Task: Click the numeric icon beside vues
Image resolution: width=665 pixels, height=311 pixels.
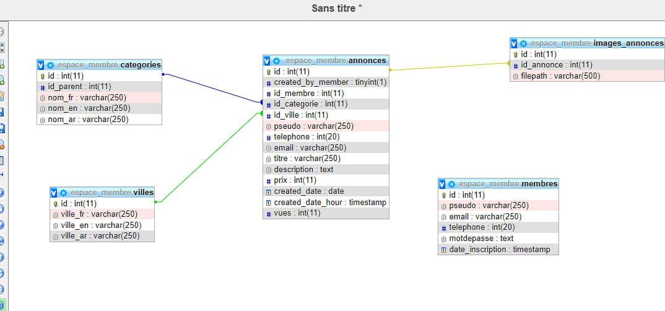Action: coord(269,214)
